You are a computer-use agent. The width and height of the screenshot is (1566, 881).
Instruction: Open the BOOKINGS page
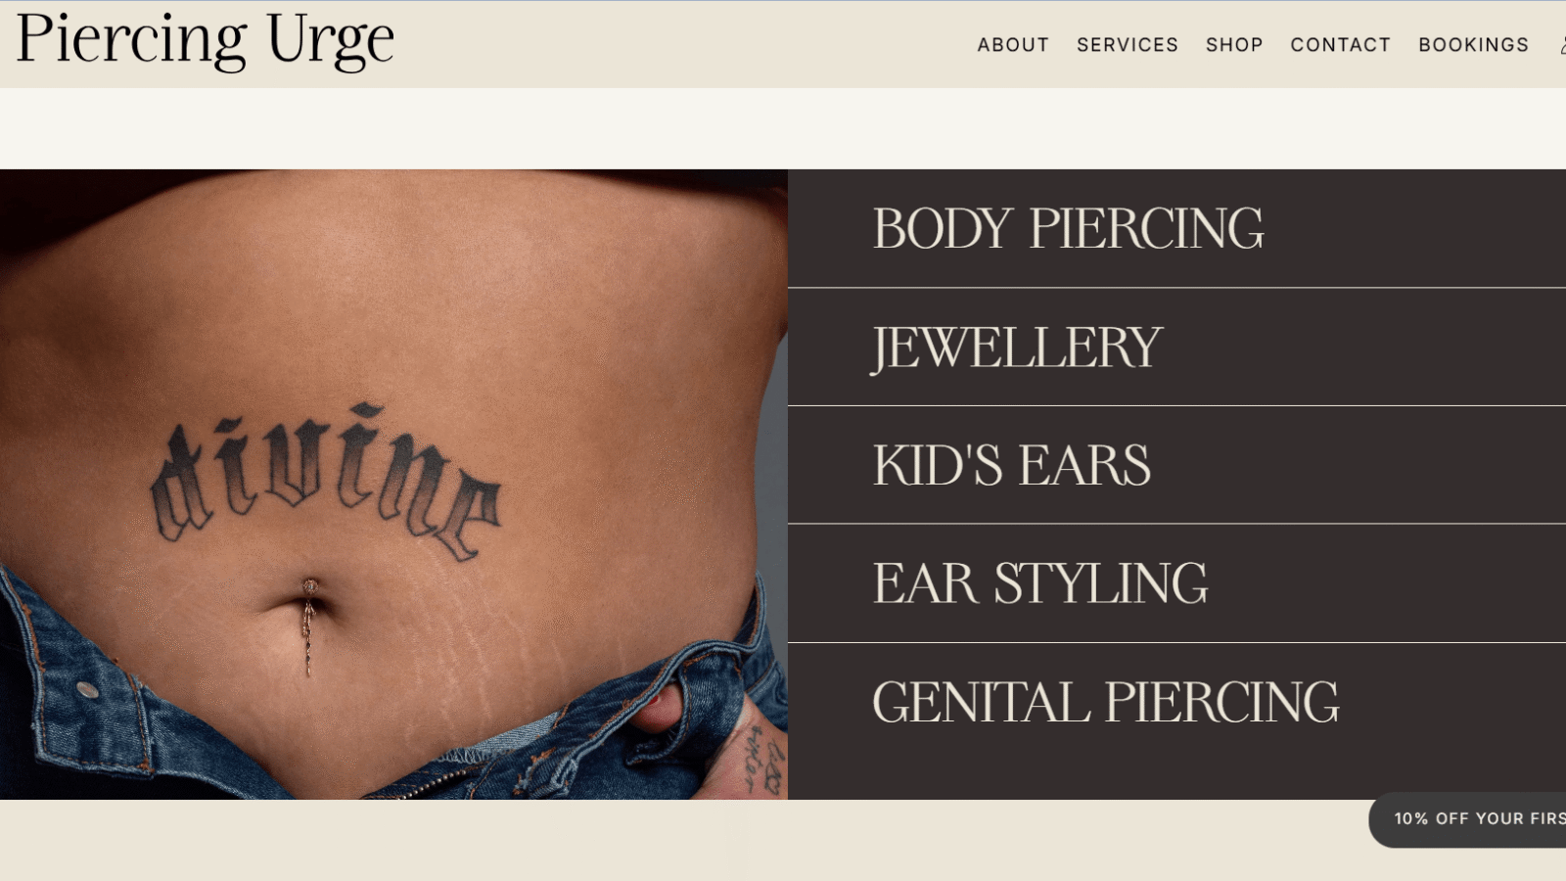click(1473, 45)
